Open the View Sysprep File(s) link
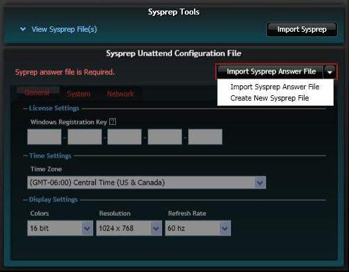This screenshot has width=349, height=272. click(64, 29)
